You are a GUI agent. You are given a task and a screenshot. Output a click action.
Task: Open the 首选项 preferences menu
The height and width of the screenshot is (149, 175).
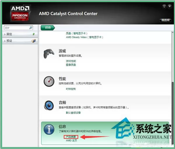click(x=165, y=20)
